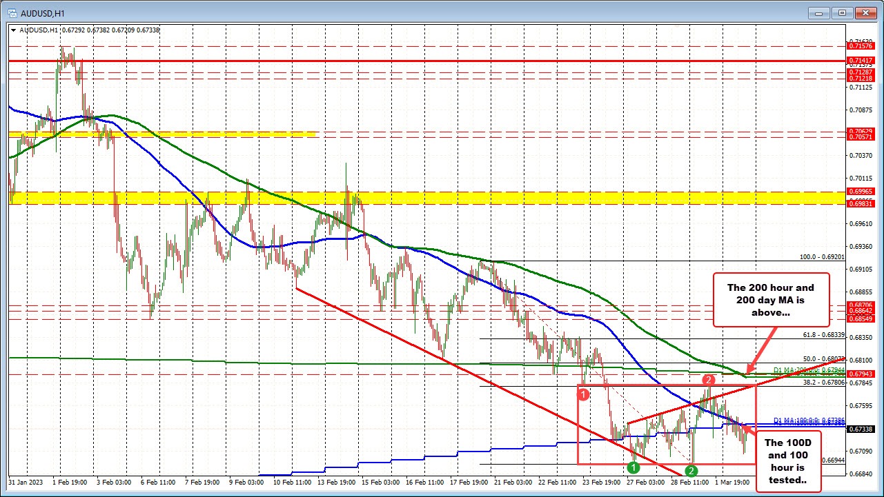Image resolution: width=884 pixels, height=497 pixels.
Task: Click the green circled "1" marker at the swing low
Action: 633,467
